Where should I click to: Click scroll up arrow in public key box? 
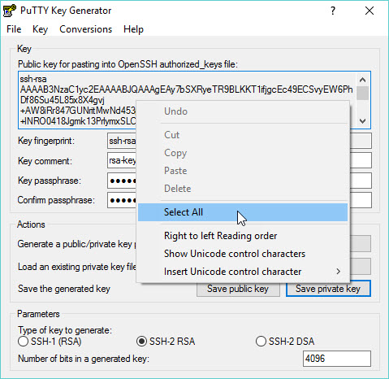362,80
